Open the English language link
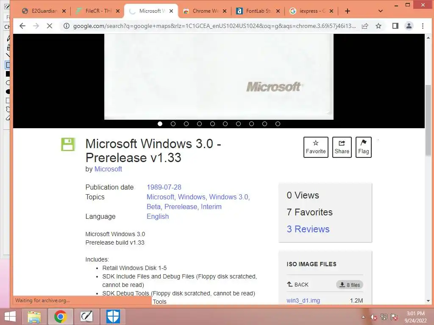The image size is (434, 325). (x=158, y=216)
